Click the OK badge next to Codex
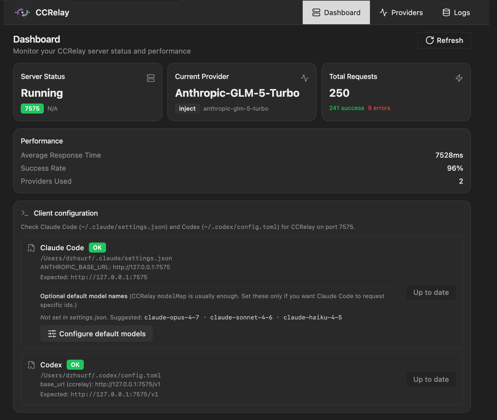Screen dimensions: 497x420 tap(75, 365)
